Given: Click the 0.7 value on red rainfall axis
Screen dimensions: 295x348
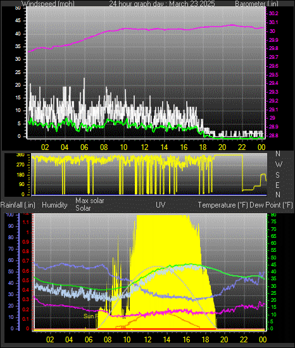Looking at the screenshot, I should coord(26,261).
